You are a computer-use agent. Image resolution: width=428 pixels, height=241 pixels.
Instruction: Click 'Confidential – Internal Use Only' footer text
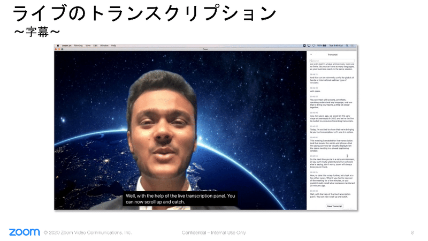[213, 232]
